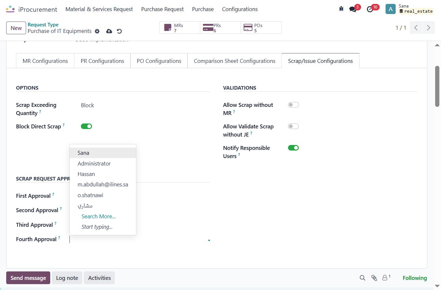Enable Allow Validate Scrap without JE toggle

tap(293, 126)
